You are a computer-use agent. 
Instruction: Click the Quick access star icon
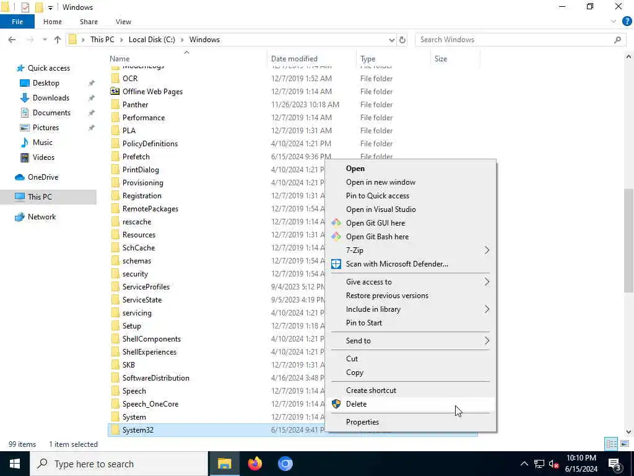pos(20,68)
